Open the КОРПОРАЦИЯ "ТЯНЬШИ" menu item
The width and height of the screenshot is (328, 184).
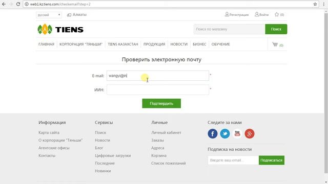click(81, 44)
